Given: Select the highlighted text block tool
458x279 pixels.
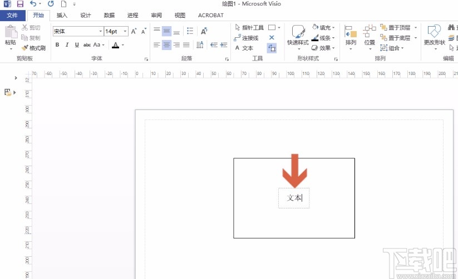Looking at the screenshot, I should [x=272, y=48].
